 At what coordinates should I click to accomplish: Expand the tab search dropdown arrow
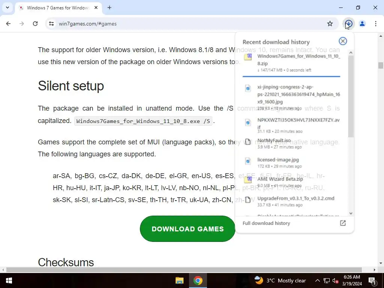click(7, 7)
